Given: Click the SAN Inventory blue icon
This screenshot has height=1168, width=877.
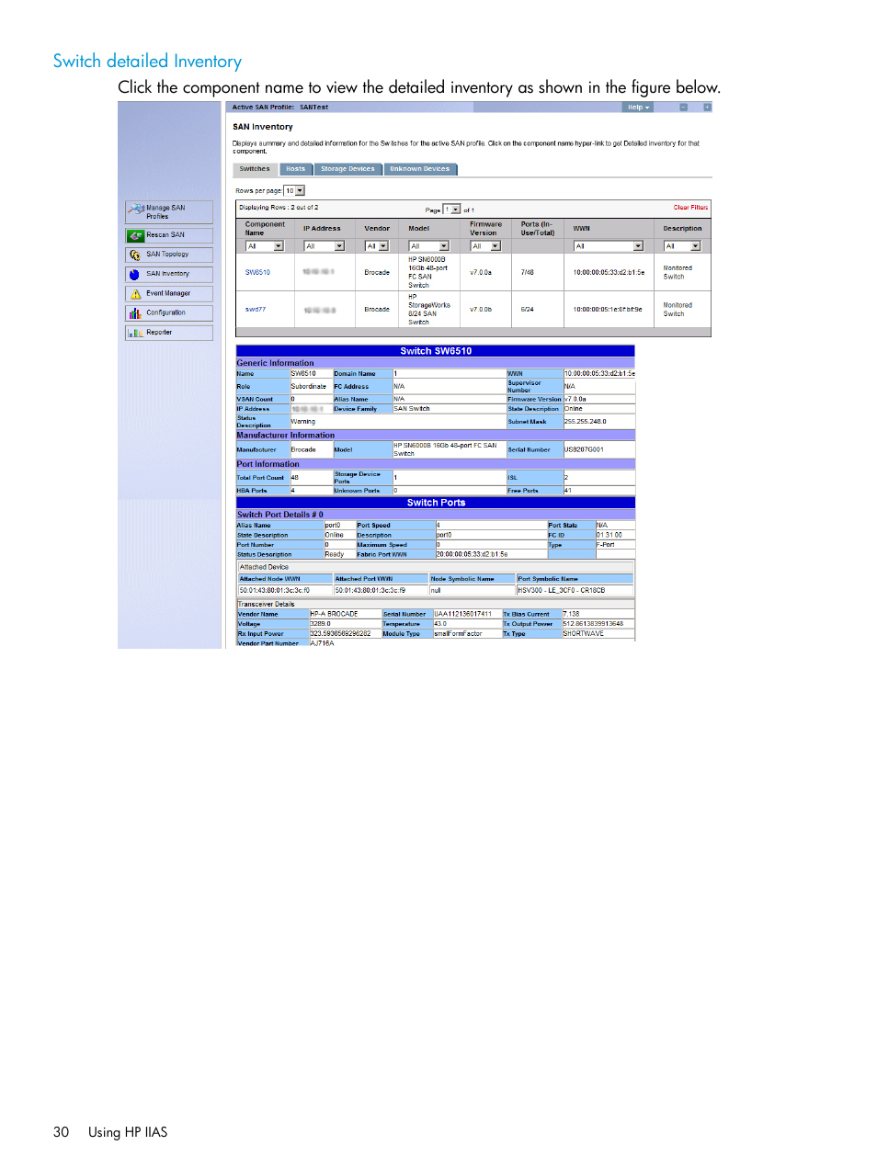Looking at the screenshot, I should coord(135,274).
